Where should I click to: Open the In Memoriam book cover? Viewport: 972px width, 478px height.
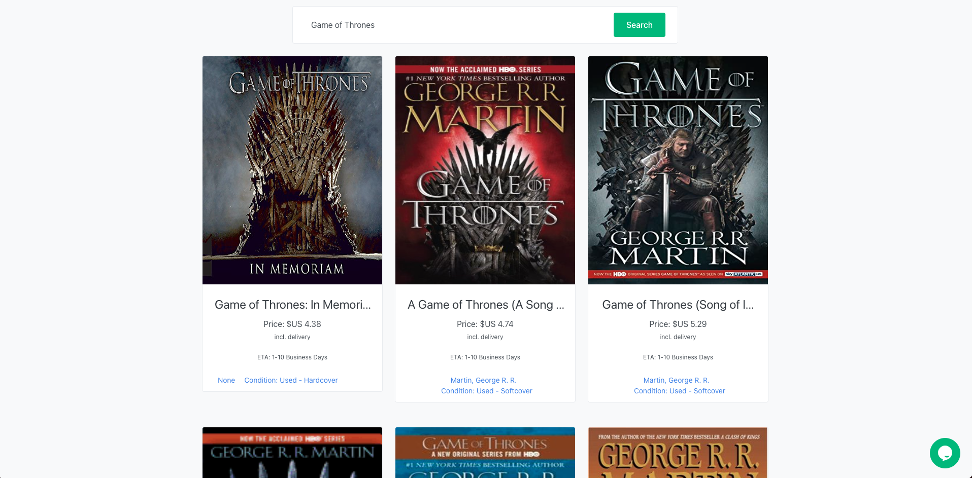click(x=292, y=170)
